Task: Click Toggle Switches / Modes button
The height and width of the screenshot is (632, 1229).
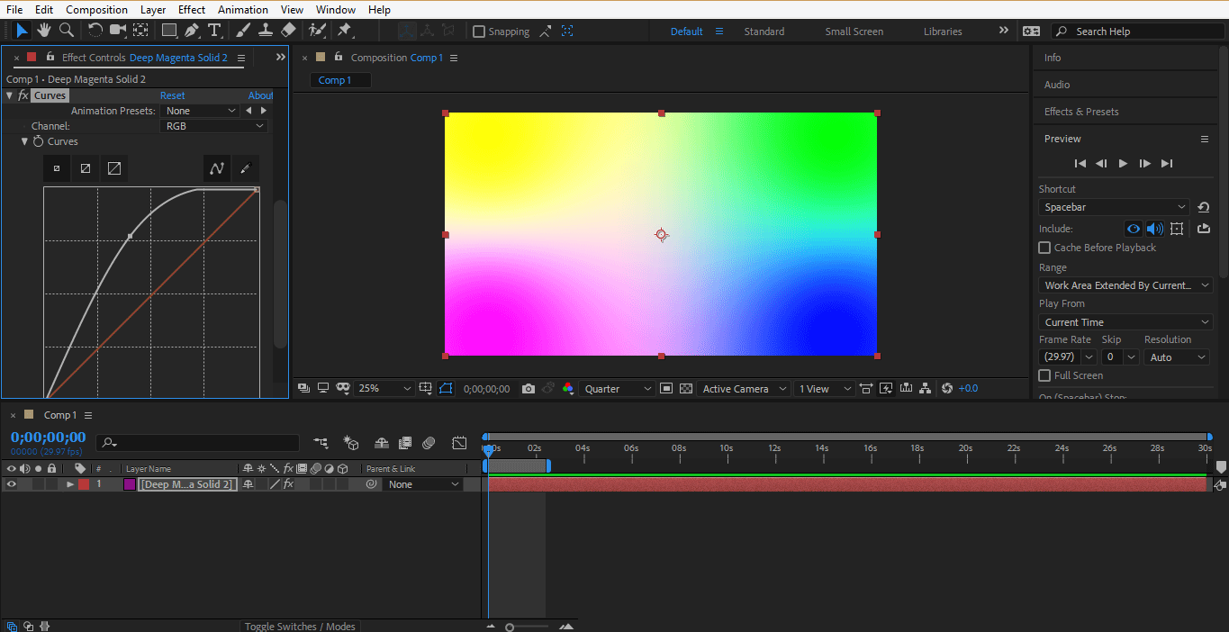Action: 300,627
